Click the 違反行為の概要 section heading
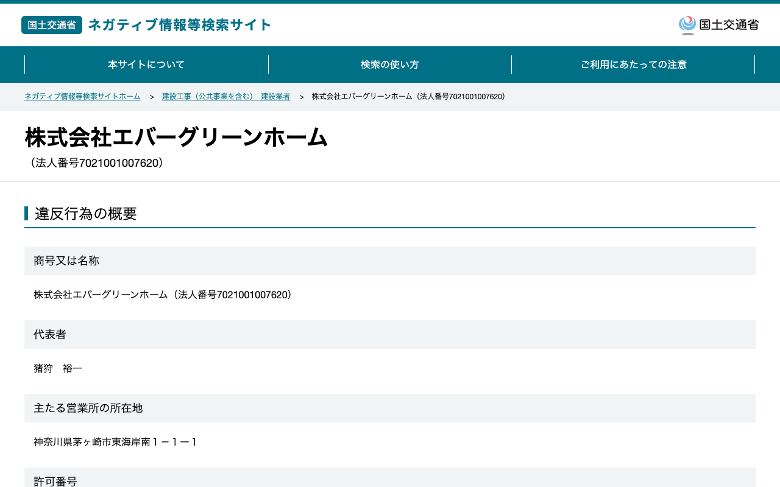Viewport: 780px width, 487px height. pos(86,214)
